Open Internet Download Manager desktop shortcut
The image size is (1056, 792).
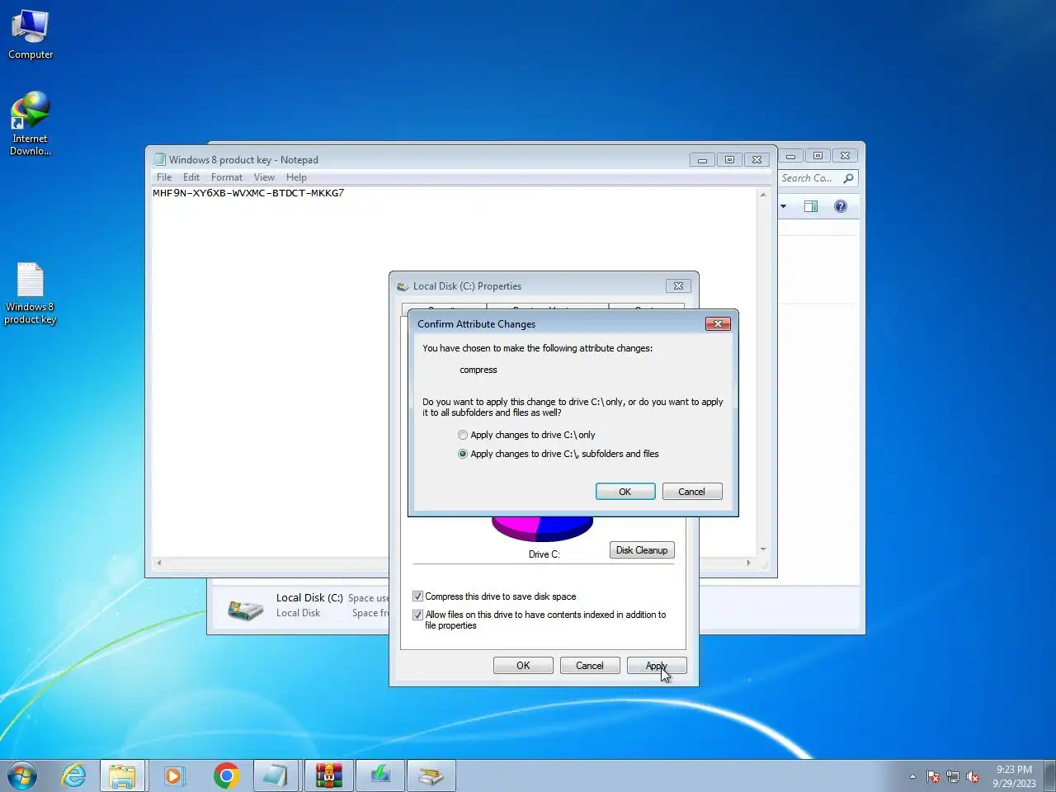(x=31, y=124)
